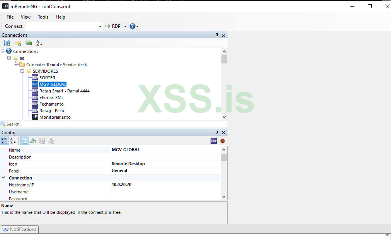This screenshot has width=391, height=239.
Task: Click the mRemoteNG title bar app icon
Action: point(5,6)
